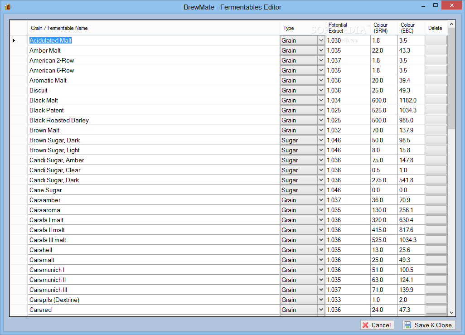Open Type combo for Candi Sugar, Clear
Image resolution: width=465 pixels, height=335 pixels.
[321, 170]
